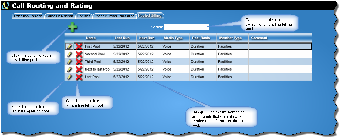Open the Billing Description tab
Viewport: 342px width, 140px height.
click(59, 16)
